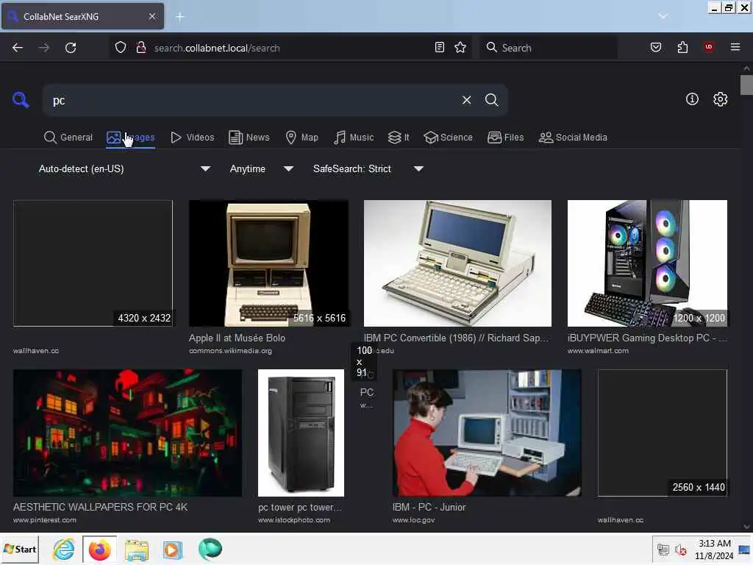Go back with the browser back arrow

tap(18, 48)
